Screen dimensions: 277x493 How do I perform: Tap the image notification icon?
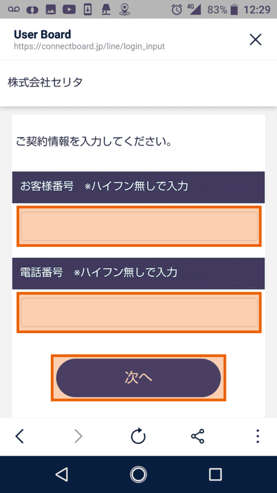point(51,10)
